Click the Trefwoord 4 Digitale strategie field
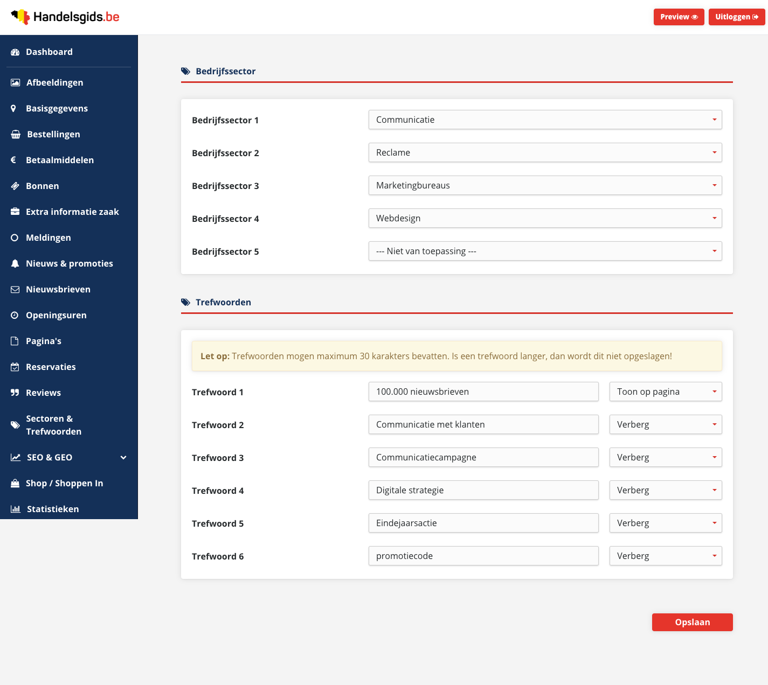This screenshot has width=768, height=685. click(483, 490)
